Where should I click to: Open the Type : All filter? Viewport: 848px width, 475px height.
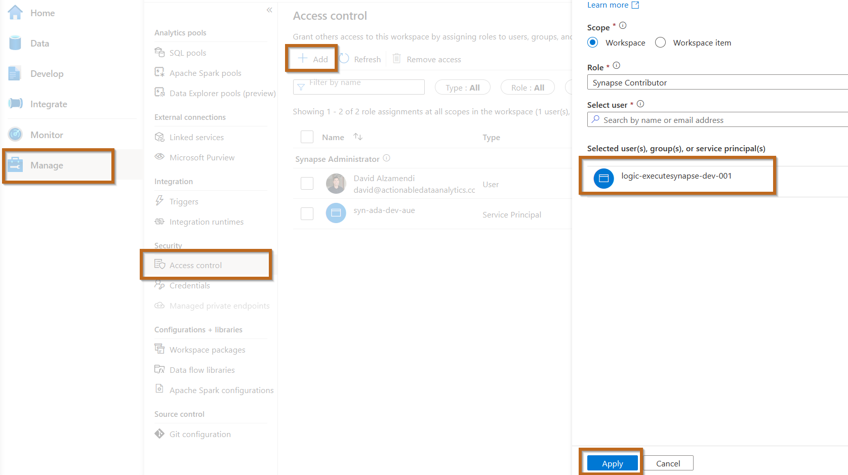[463, 88]
